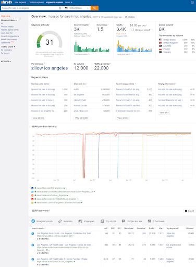Click Questions in the sidebar
The image size is (196, 267).
[6, 43]
